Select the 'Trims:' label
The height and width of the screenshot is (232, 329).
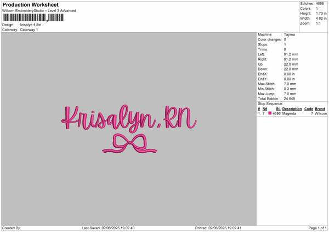point(263,49)
